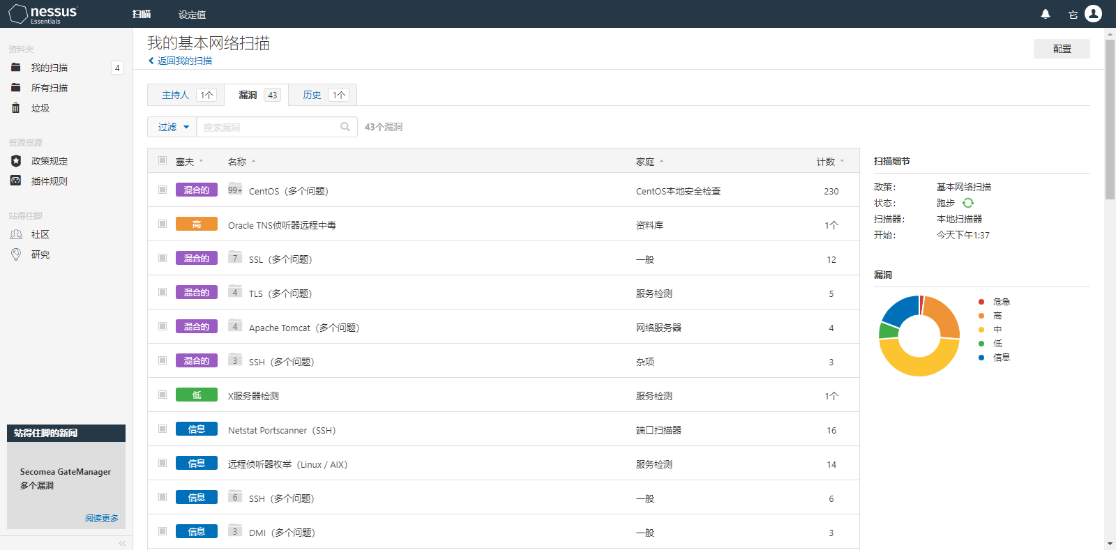Click the blue info segment of the donut chart
This screenshot has width=1116, height=550.
pyautogui.click(x=901, y=310)
